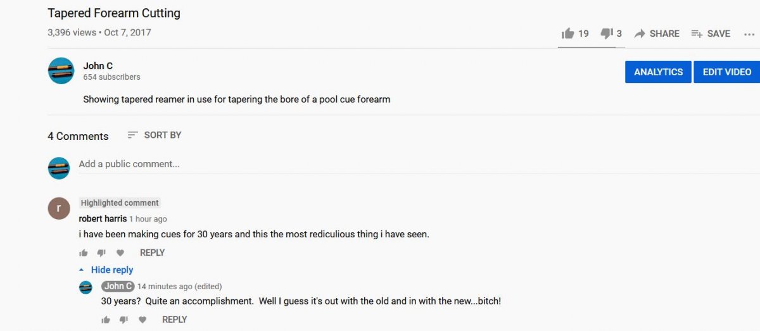Open robert harris profile avatar
The width and height of the screenshot is (760, 331).
point(59,208)
